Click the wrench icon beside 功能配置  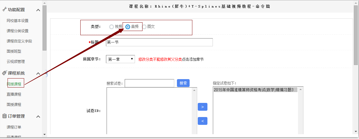point(5,10)
